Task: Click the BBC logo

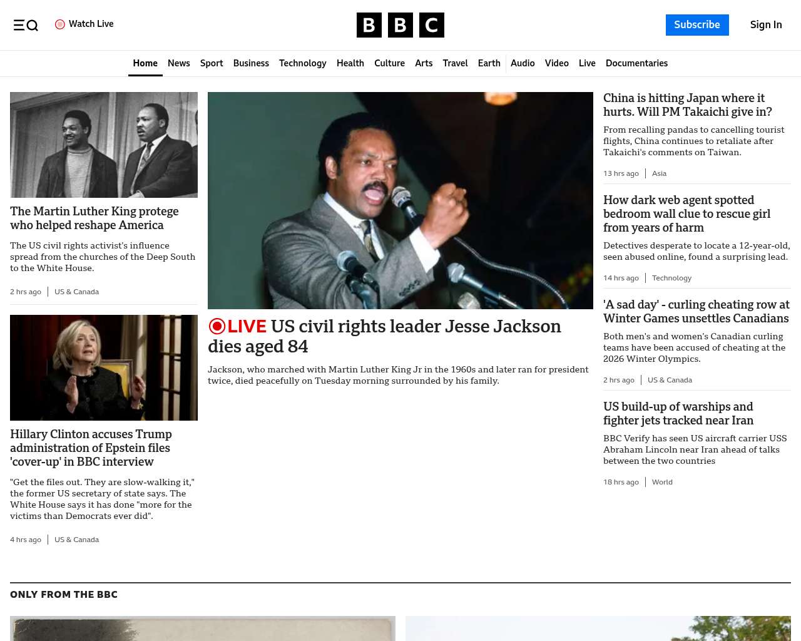Action: tap(400, 25)
